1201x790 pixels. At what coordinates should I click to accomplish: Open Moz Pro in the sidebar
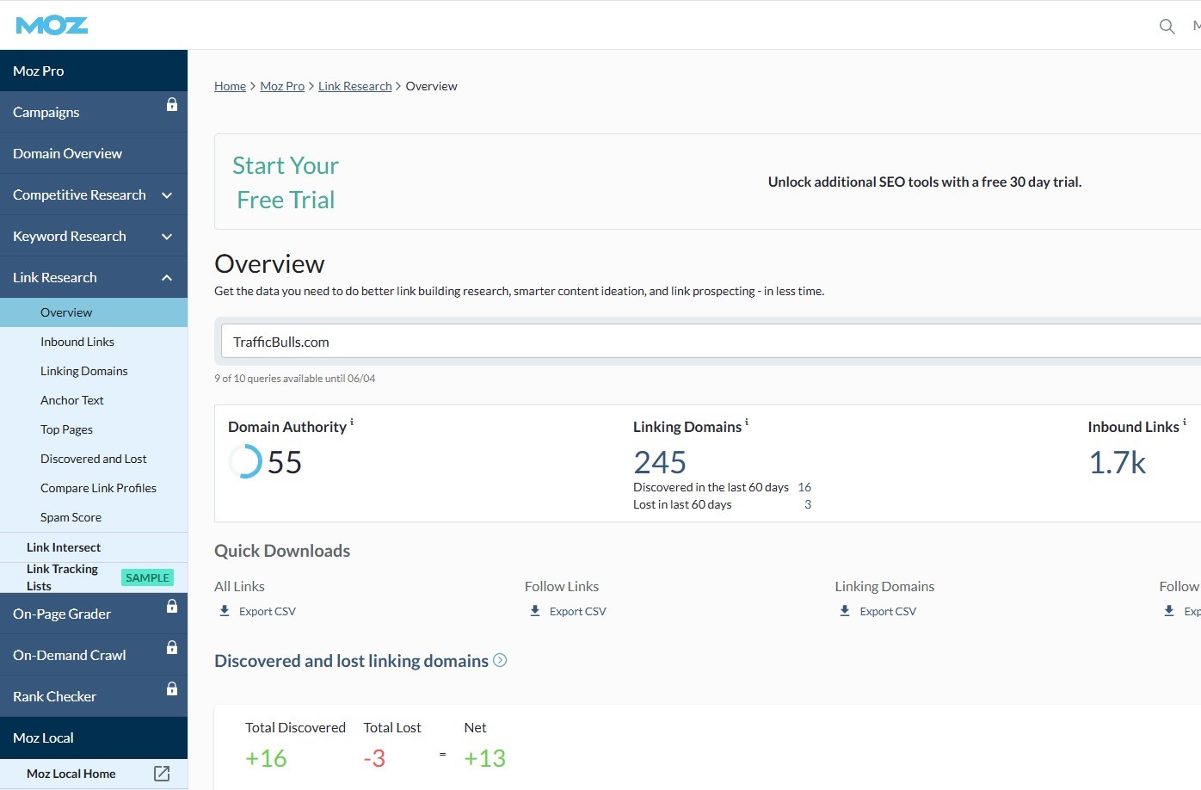pos(94,71)
